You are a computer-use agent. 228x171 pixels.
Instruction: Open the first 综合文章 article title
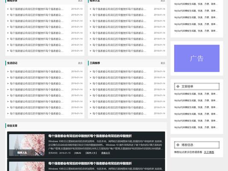90,136
